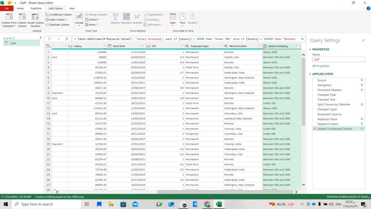
Task: Delete the Added Conditional Column step
Action: (x=315, y=129)
